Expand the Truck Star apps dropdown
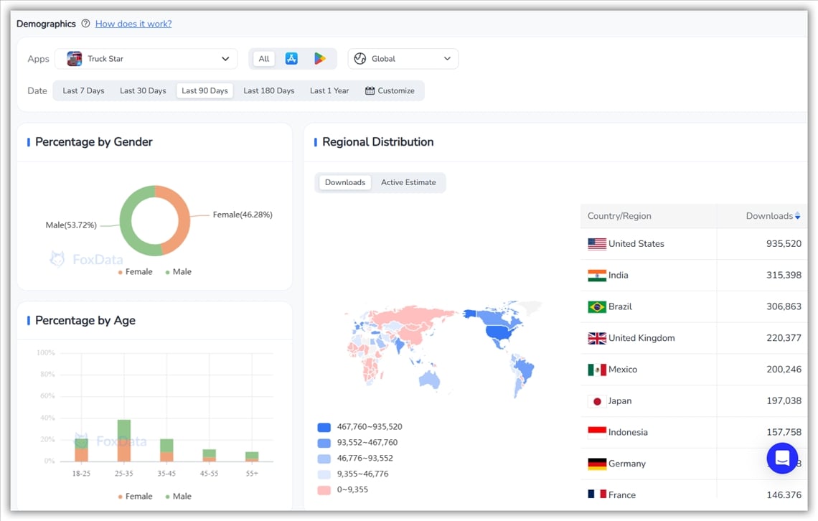 point(225,59)
